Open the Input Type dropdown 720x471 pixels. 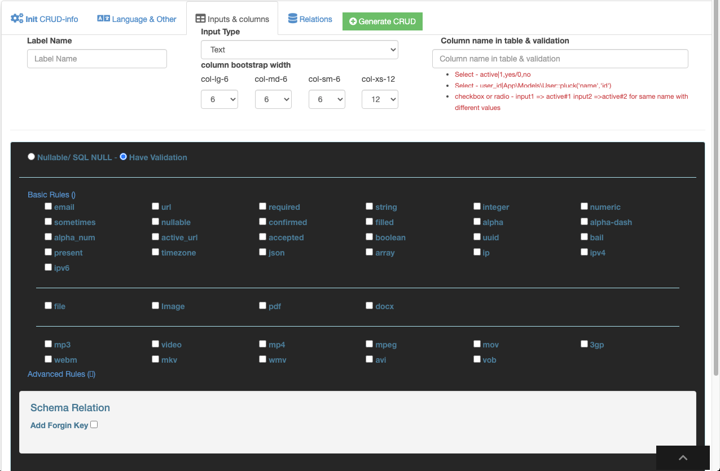click(300, 50)
